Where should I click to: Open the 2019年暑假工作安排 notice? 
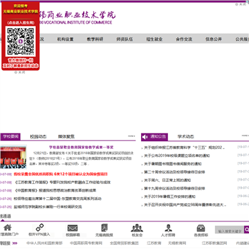(x=169, y=196)
